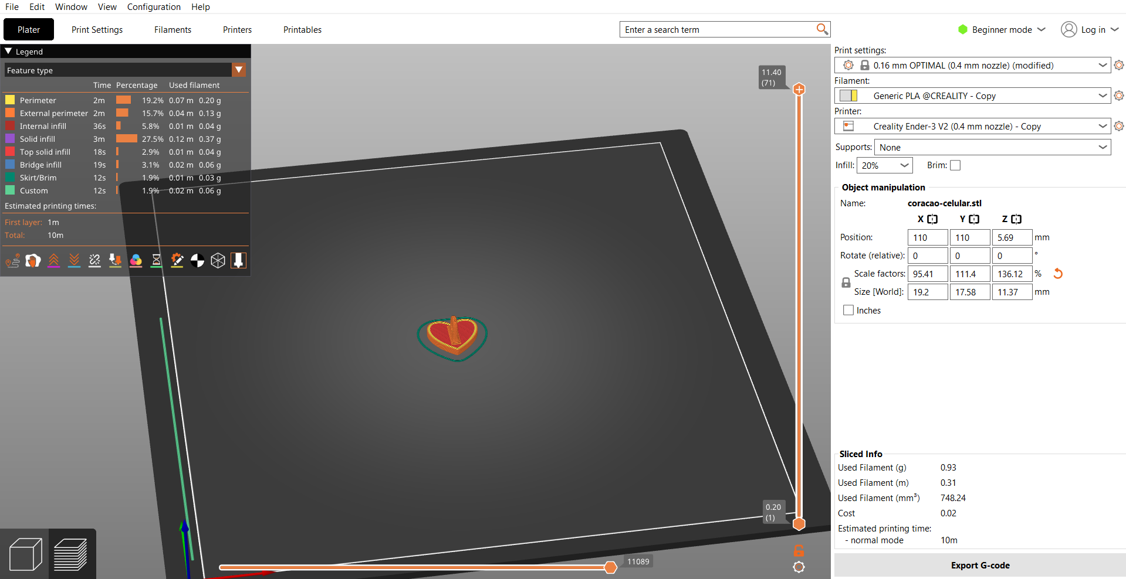
Task: Check the Inches checkbox
Action: tap(848, 311)
